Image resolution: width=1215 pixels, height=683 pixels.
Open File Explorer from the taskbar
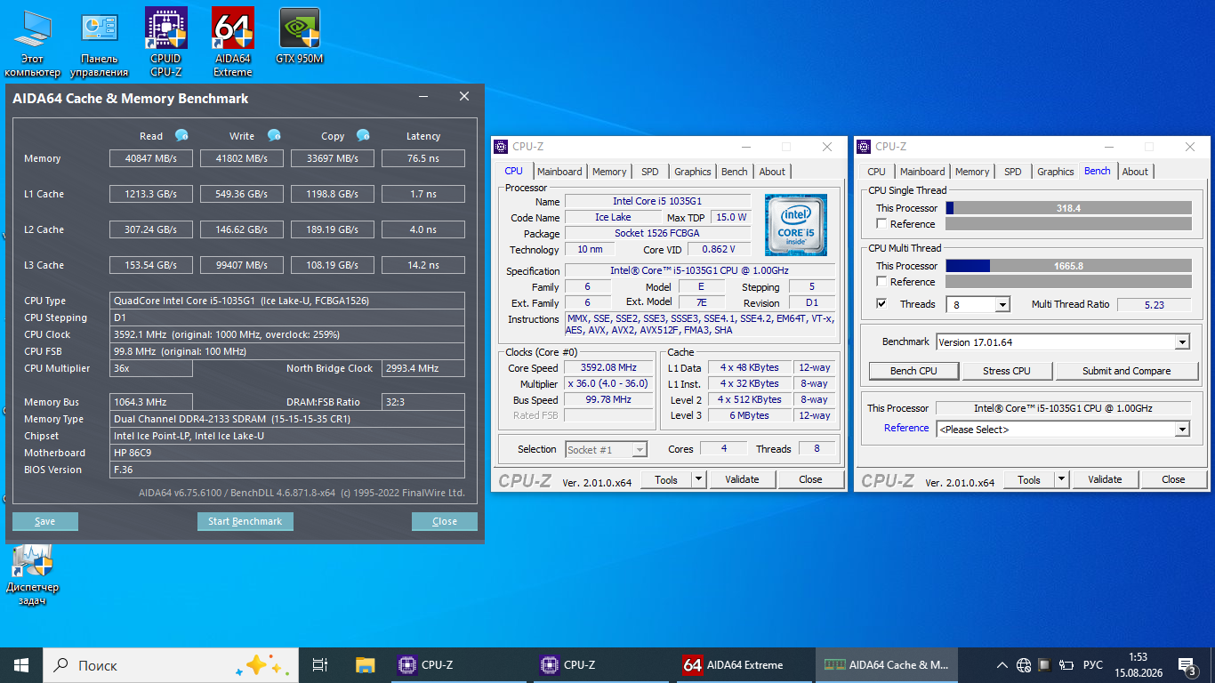[x=365, y=664]
